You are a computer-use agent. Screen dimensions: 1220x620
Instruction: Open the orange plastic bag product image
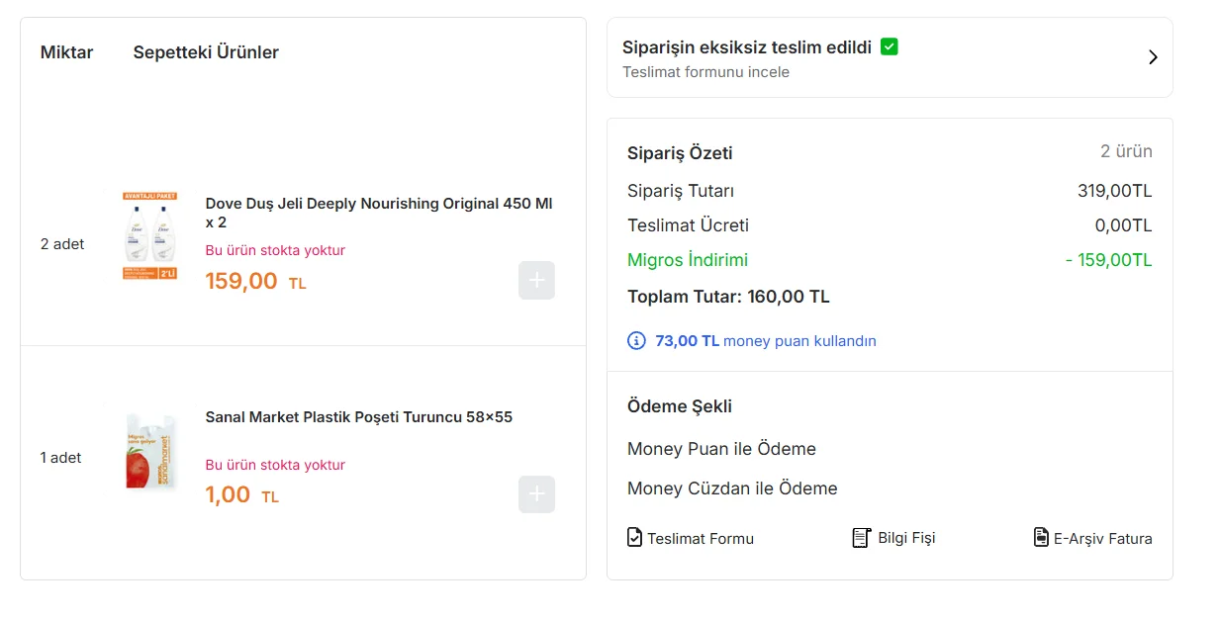pos(151,451)
